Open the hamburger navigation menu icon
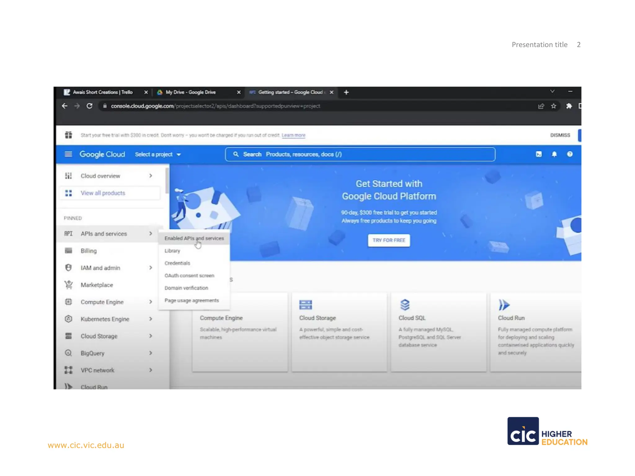The height and width of the screenshot is (476, 635). click(x=68, y=154)
